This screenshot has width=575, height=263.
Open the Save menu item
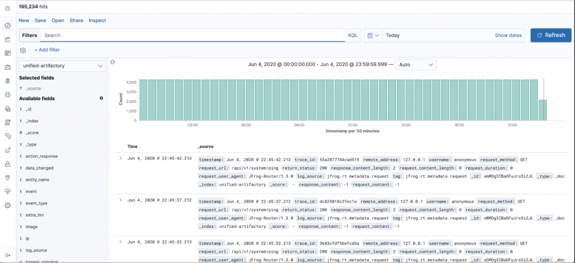(40, 21)
